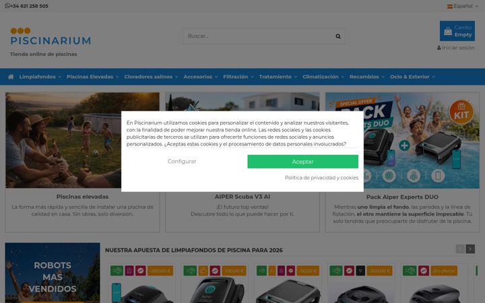The height and width of the screenshot is (303, 485).
Task: Click the Piscinas elevadas banner title
Action: tap(83, 197)
